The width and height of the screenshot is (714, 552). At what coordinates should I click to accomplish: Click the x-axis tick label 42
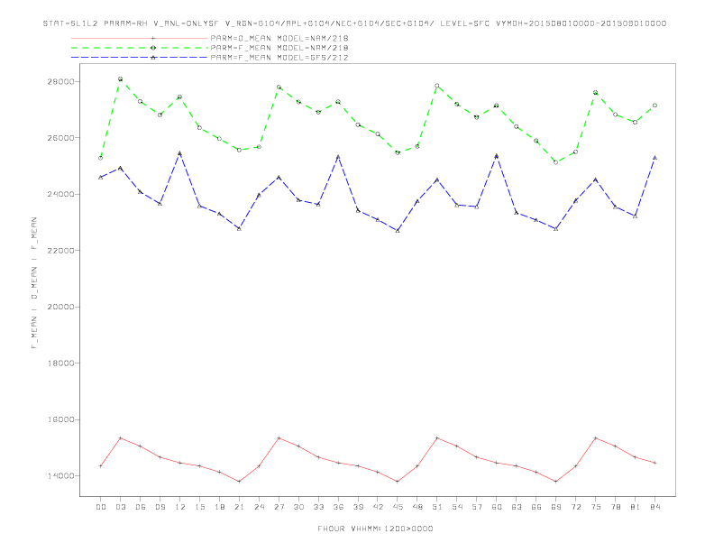(x=378, y=507)
